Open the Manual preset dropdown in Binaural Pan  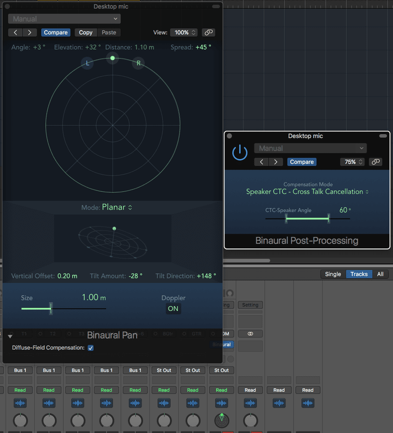64,19
